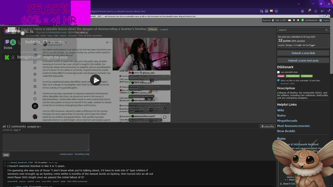Click the green shield icon in user bar
This screenshot has height=187, width=333.
coord(302,20)
